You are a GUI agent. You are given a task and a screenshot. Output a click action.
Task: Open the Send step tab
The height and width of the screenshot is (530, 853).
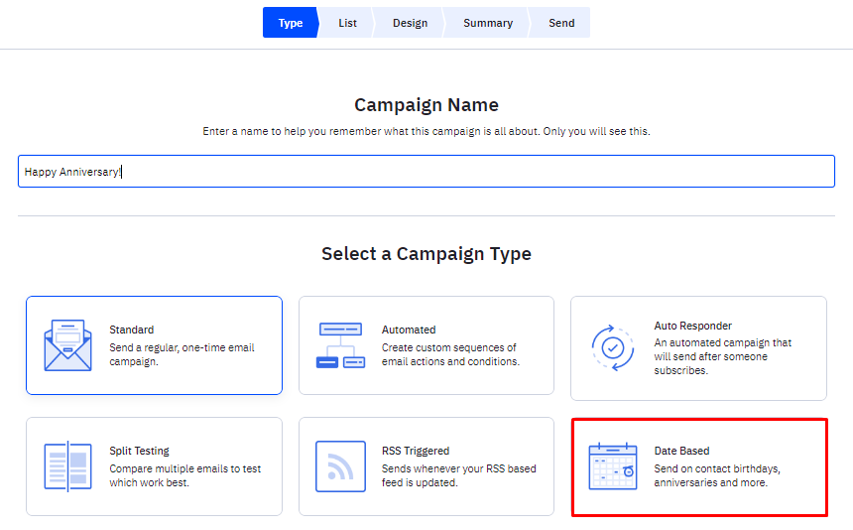561,23
